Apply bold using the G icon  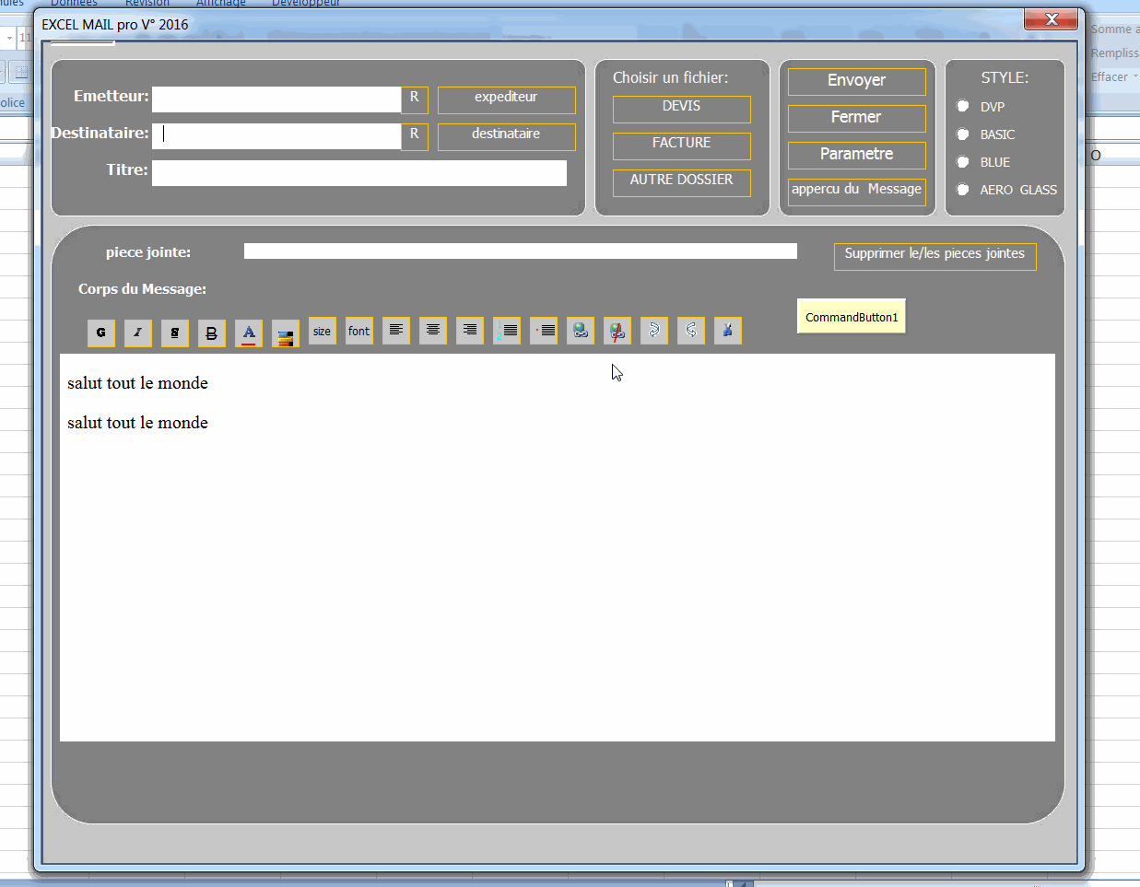pyautogui.click(x=100, y=332)
